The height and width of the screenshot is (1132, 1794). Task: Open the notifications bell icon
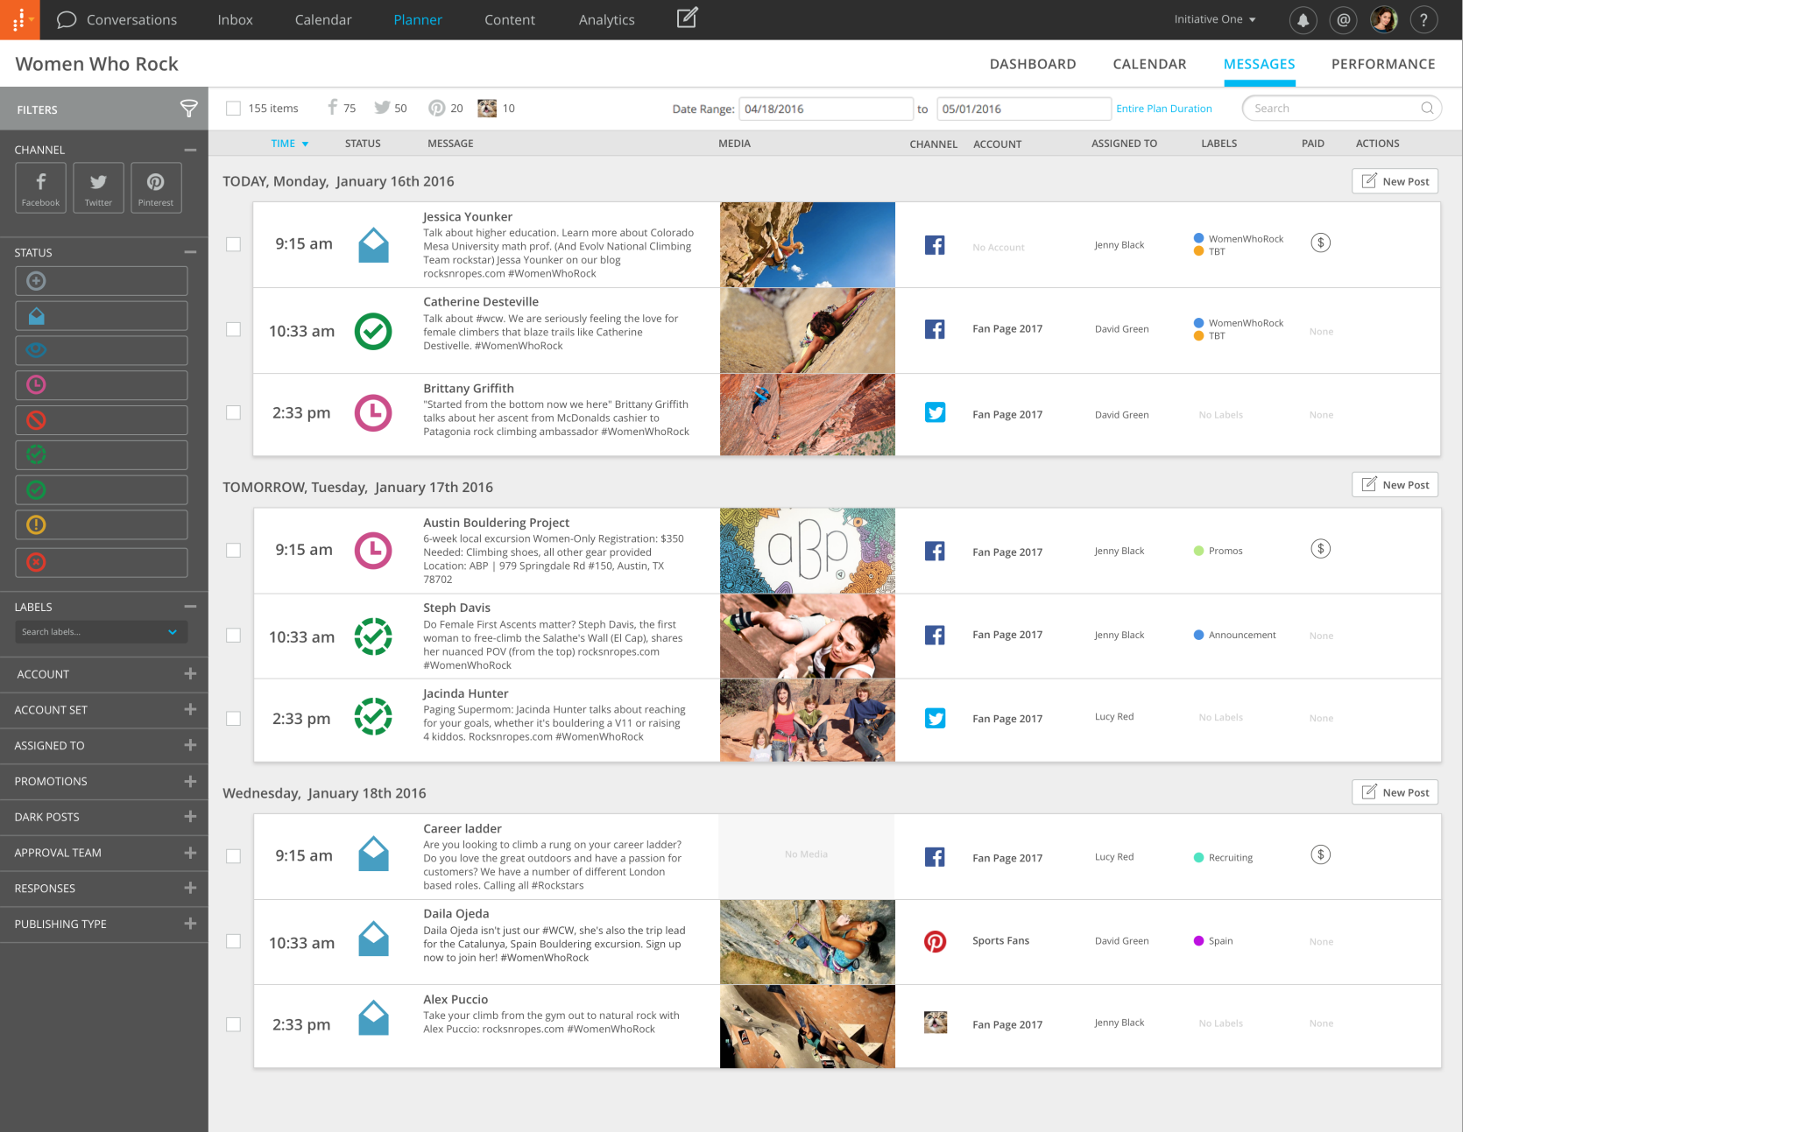point(1303,19)
